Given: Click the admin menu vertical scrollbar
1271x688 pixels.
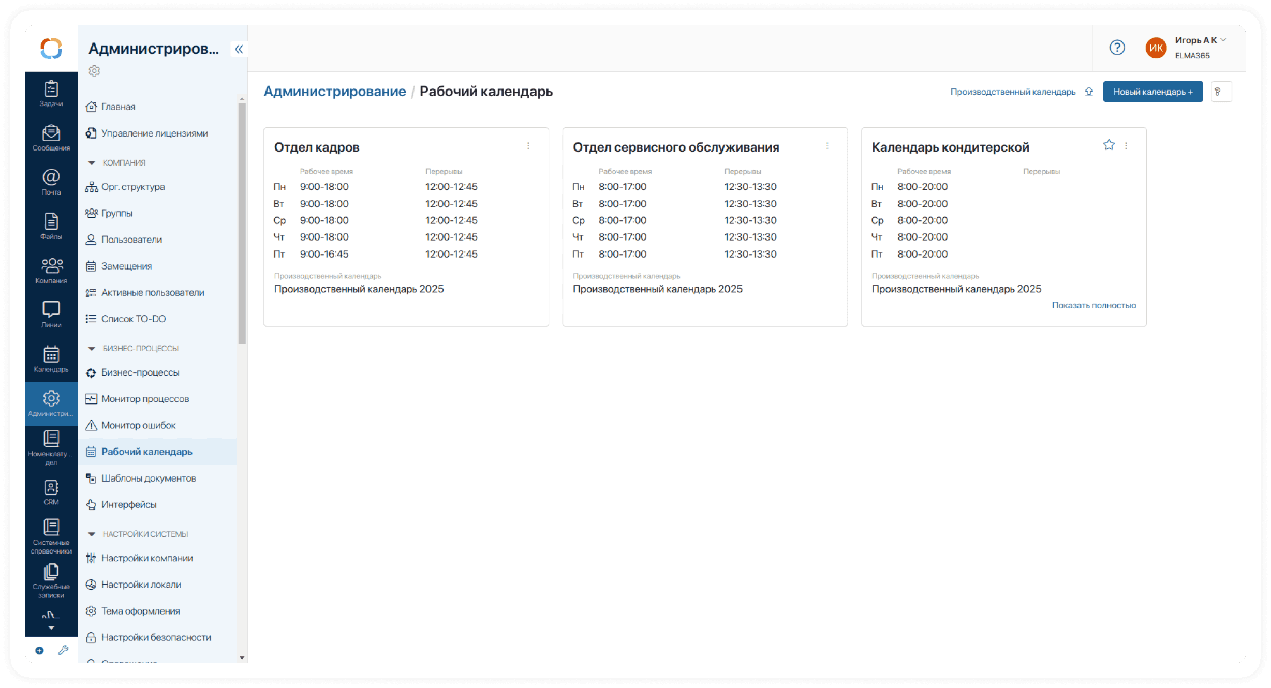Looking at the screenshot, I should 242,222.
